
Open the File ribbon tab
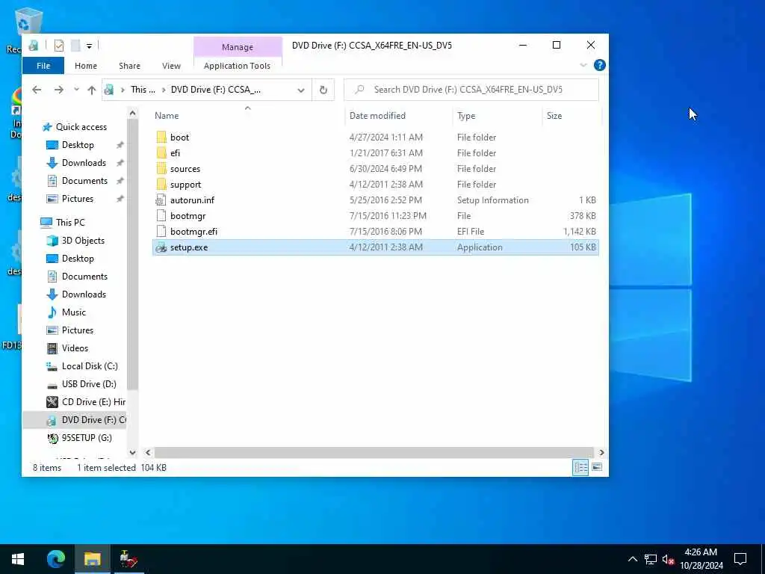point(43,66)
